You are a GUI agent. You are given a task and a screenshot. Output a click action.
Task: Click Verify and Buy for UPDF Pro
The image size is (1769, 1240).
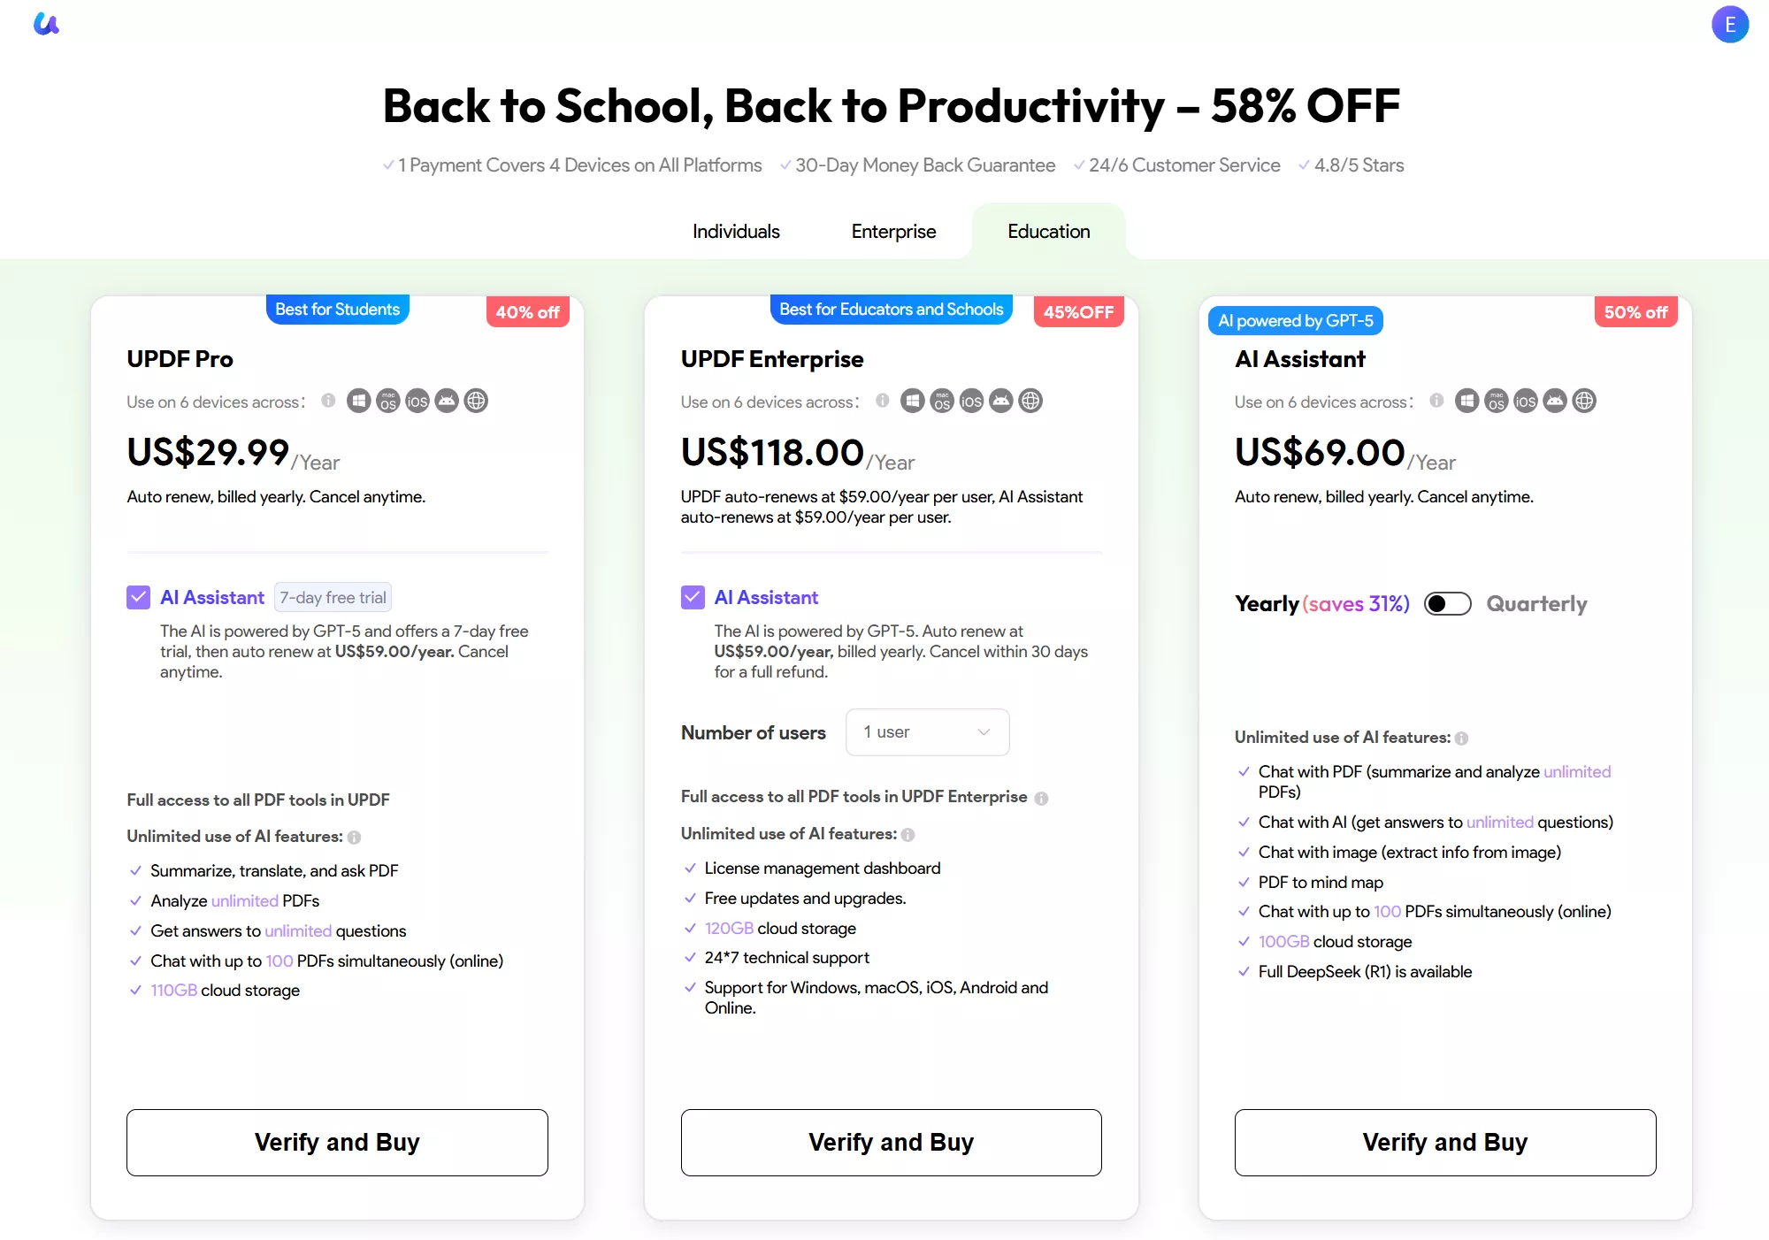(x=337, y=1142)
